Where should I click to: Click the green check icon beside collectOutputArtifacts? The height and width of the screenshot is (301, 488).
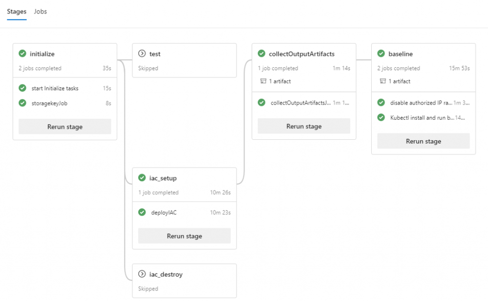point(261,54)
